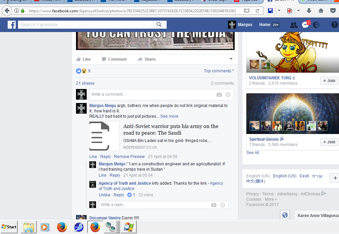Open friend requests icon
Image resolution: width=339 pixels, height=234 pixels.
[x=294, y=25]
